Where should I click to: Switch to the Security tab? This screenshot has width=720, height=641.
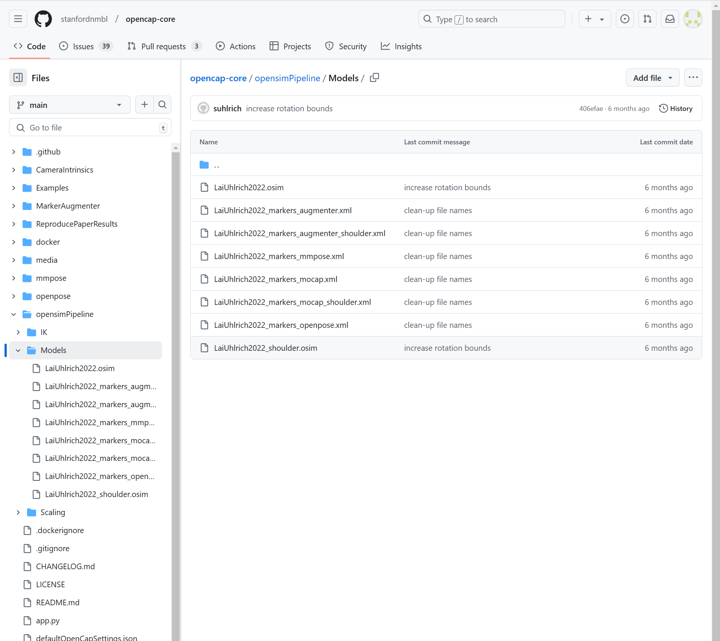[x=346, y=46]
